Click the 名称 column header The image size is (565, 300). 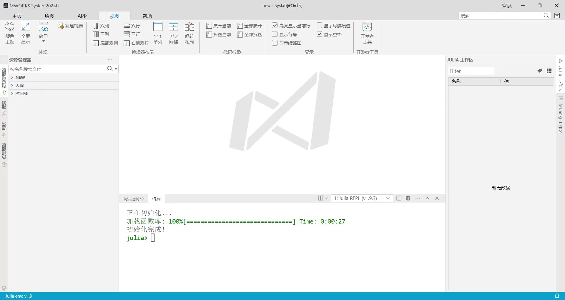(474, 81)
